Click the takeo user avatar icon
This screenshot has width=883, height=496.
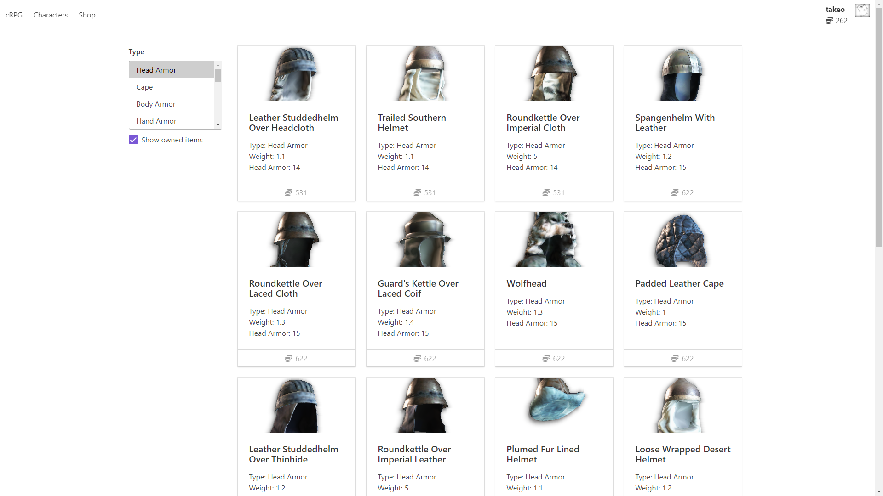862,10
